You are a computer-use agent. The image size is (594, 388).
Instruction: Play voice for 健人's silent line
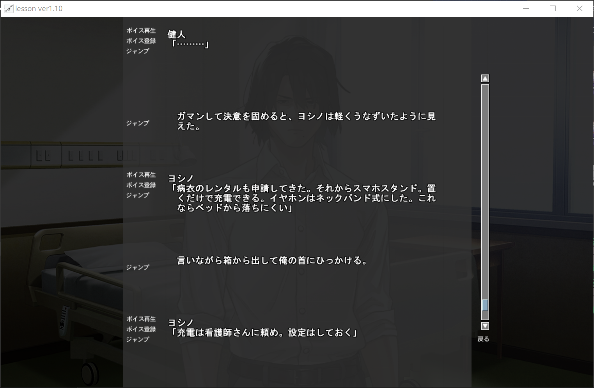tap(141, 31)
